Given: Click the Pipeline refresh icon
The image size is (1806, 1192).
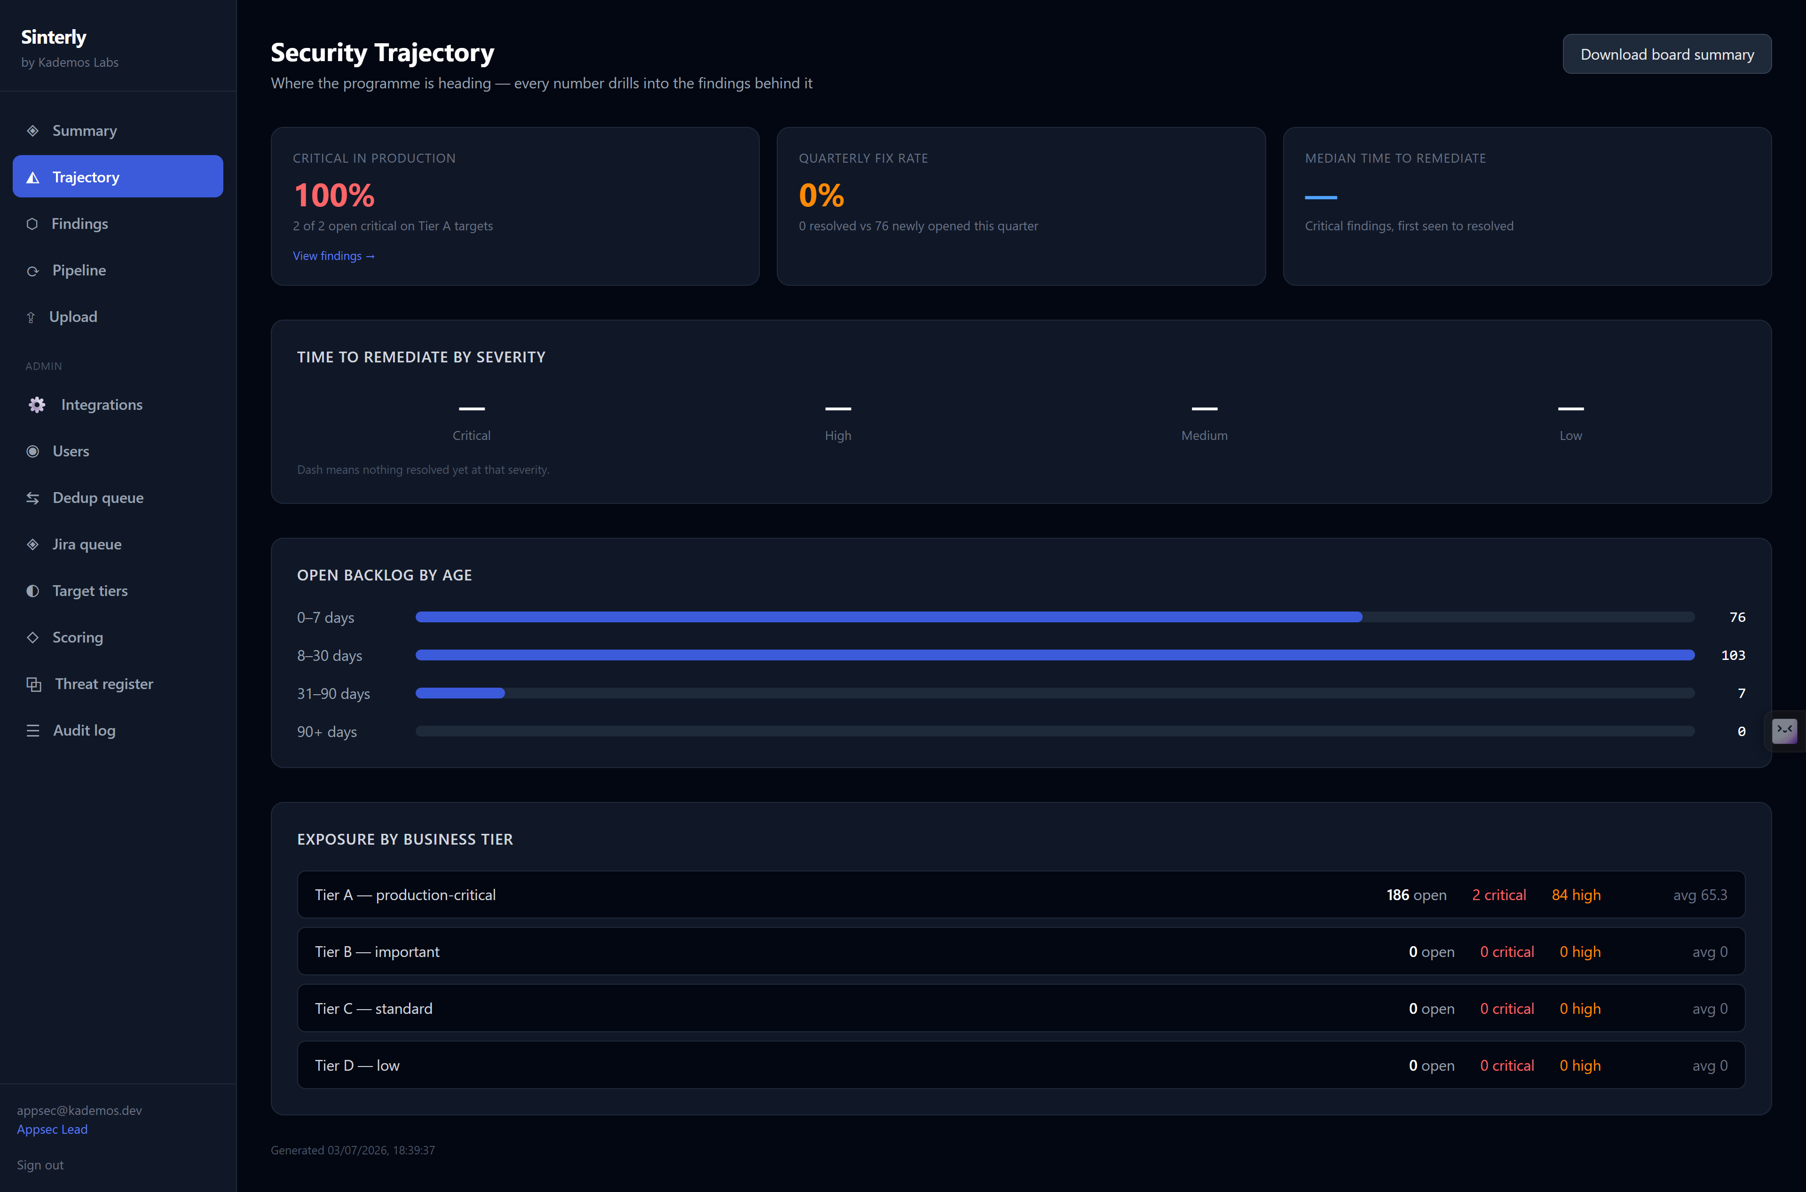Looking at the screenshot, I should (x=33, y=271).
